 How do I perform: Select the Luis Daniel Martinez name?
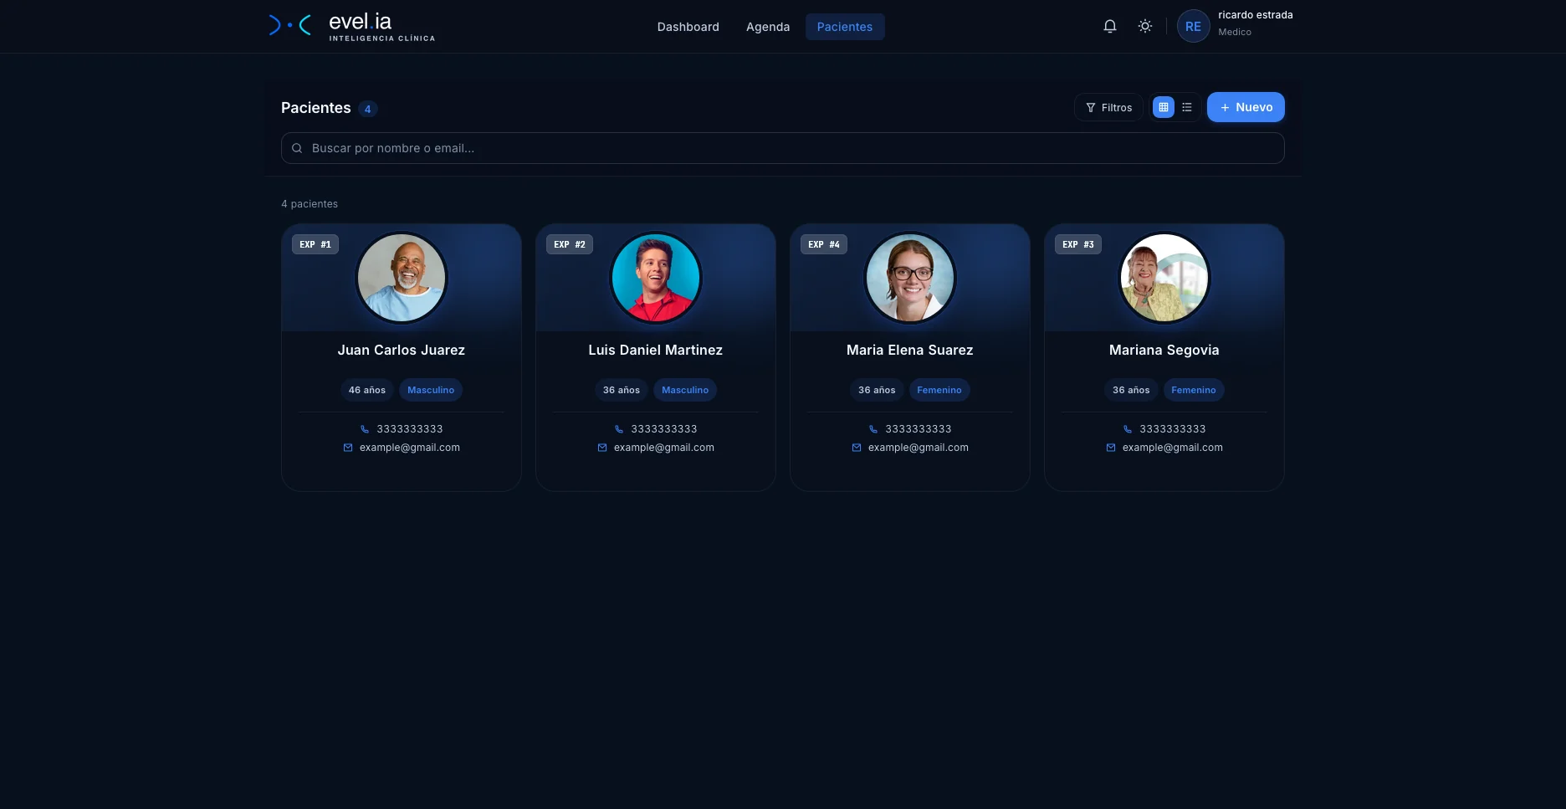pyautogui.click(x=656, y=350)
